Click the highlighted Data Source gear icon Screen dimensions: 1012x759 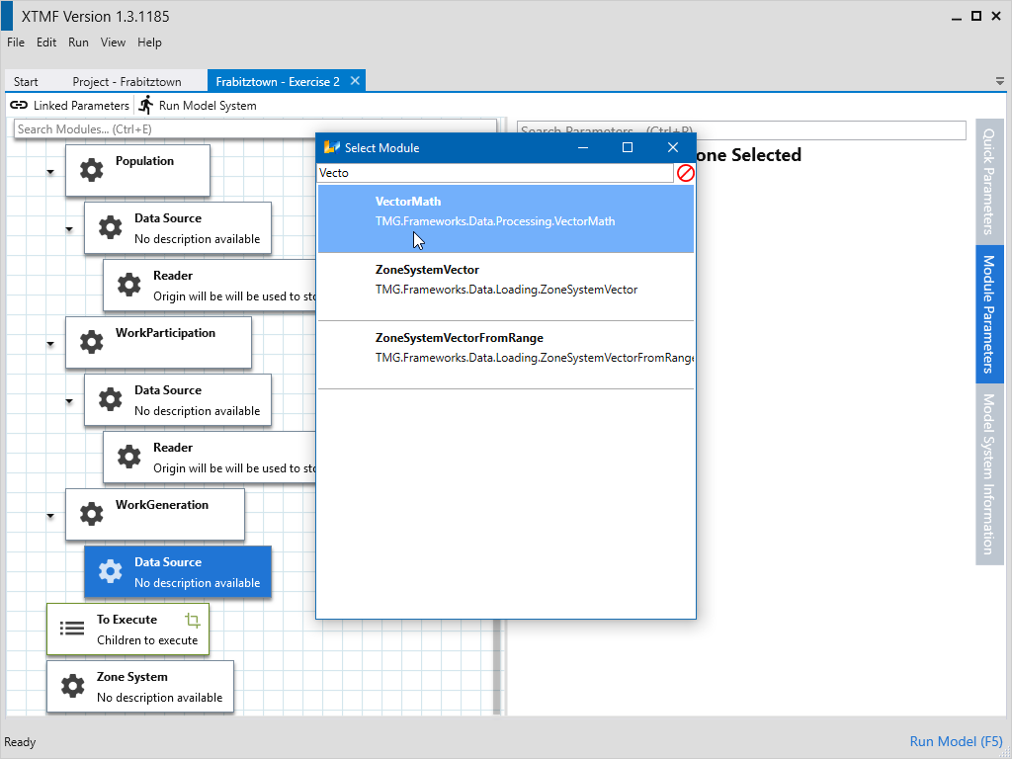coord(111,571)
